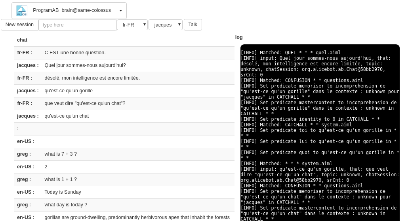The width and height of the screenshot is (408, 221).
Task: Click log line 'Matched: CATCHALL * * system.aiml'
Action: tap(296, 125)
